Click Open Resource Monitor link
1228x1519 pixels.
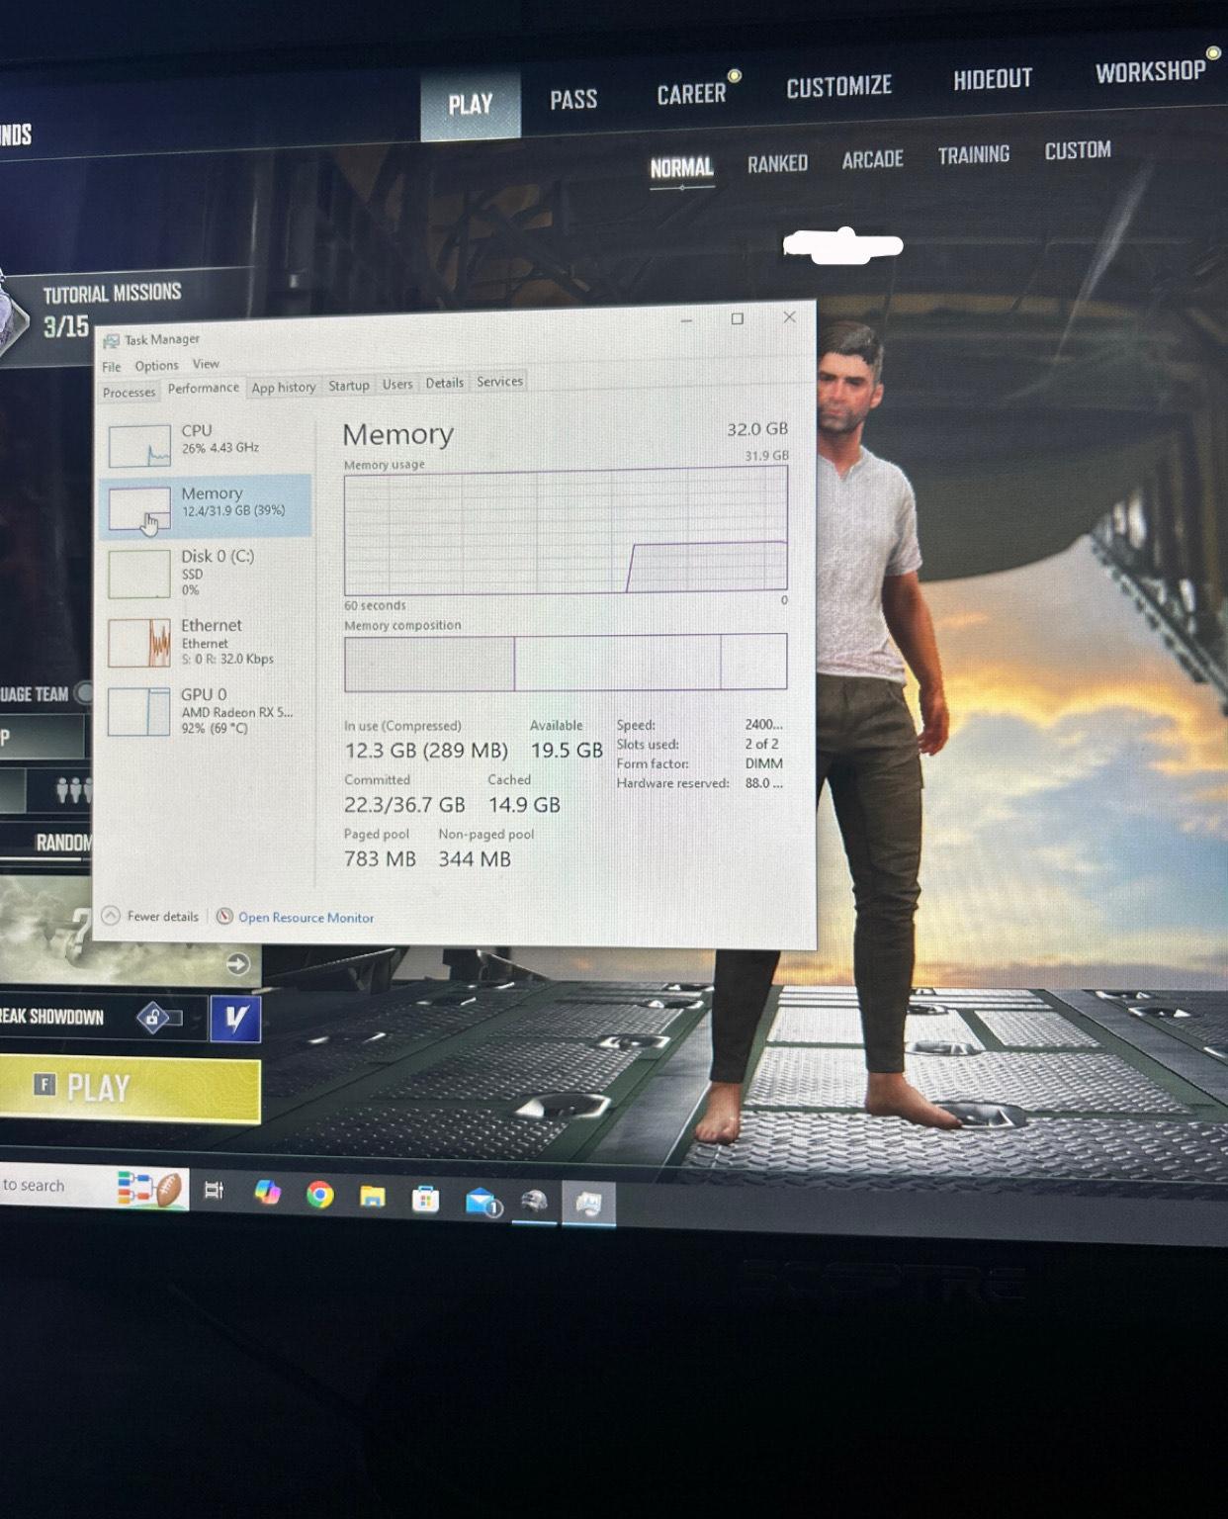tap(306, 918)
